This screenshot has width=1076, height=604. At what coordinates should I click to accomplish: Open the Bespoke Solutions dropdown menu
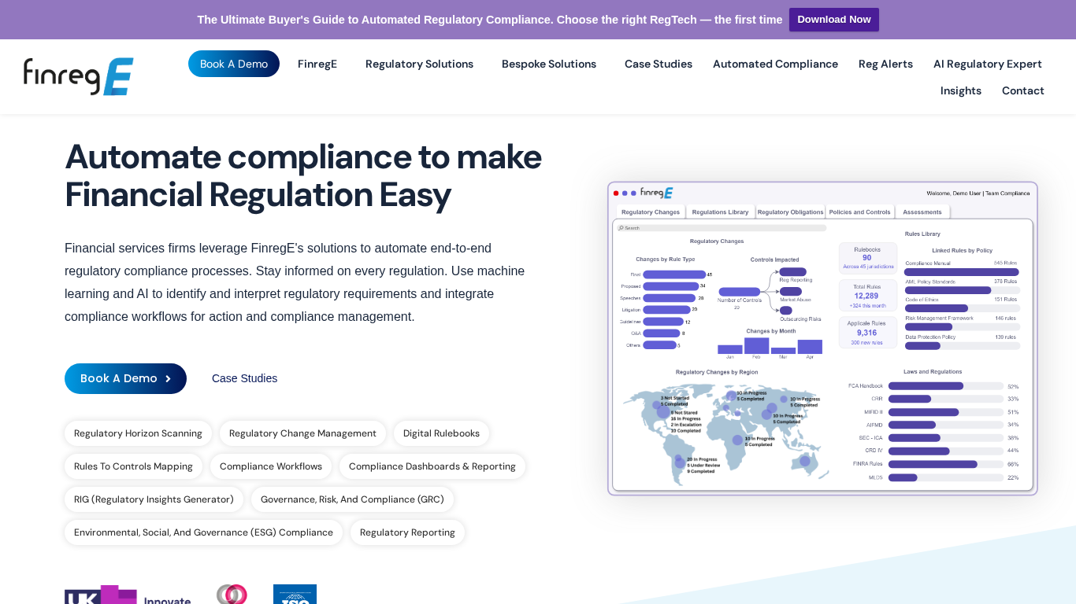click(x=549, y=64)
